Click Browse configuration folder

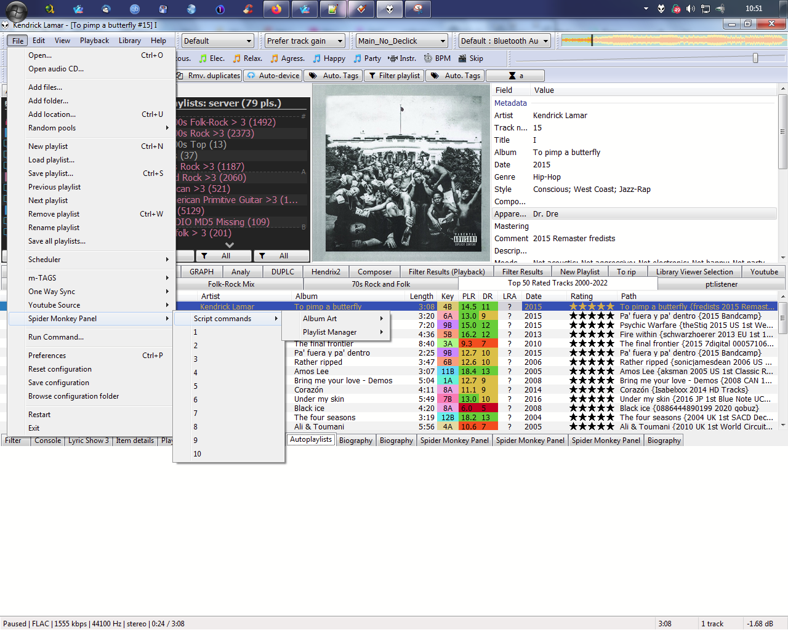click(x=91, y=396)
